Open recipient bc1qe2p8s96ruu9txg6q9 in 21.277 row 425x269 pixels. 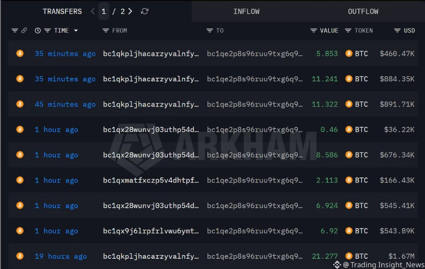(255, 256)
